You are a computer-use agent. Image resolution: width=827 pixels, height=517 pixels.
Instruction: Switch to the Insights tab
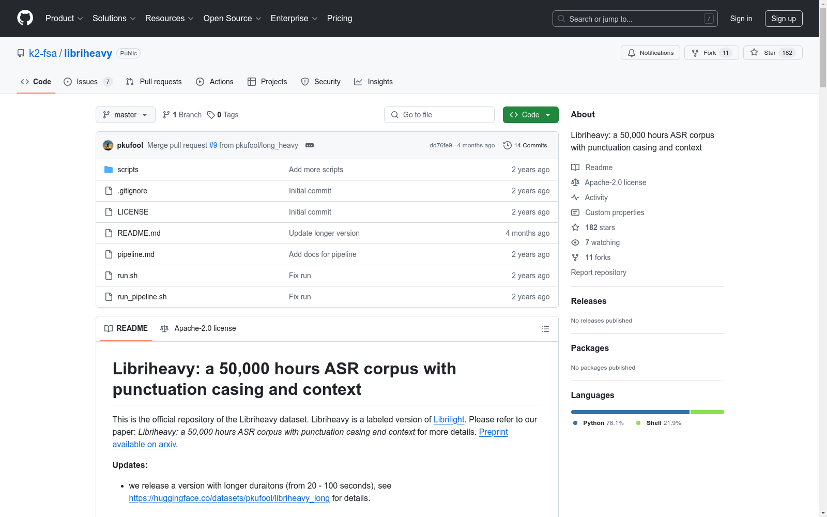pos(373,82)
